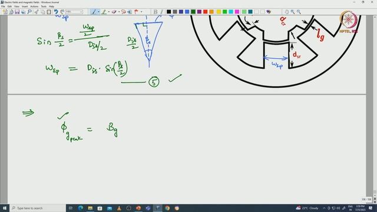Open Google Chrome from the taskbar
Image resolution: width=377 pixels, height=212 pixels.
[x=167, y=208]
